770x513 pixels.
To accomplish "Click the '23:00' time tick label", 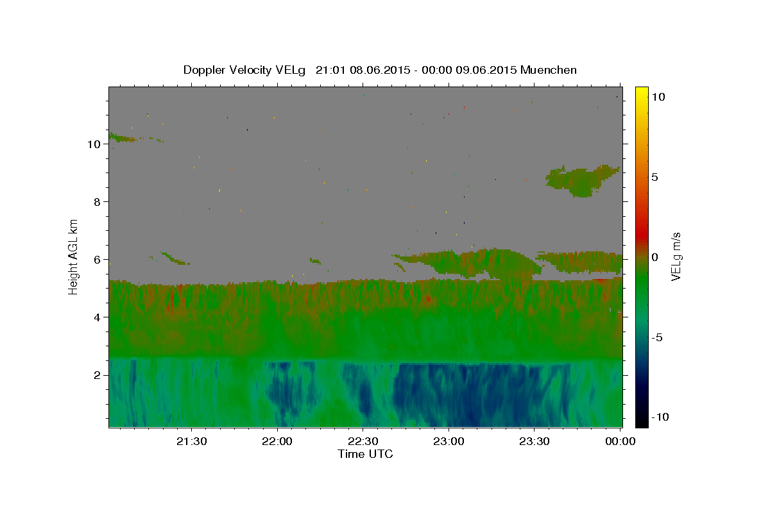I will (x=449, y=441).
